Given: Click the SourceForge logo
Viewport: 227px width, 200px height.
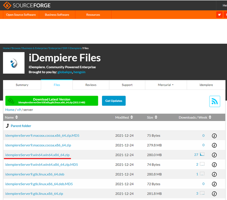Looking at the screenshot, I should click(27, 5).
